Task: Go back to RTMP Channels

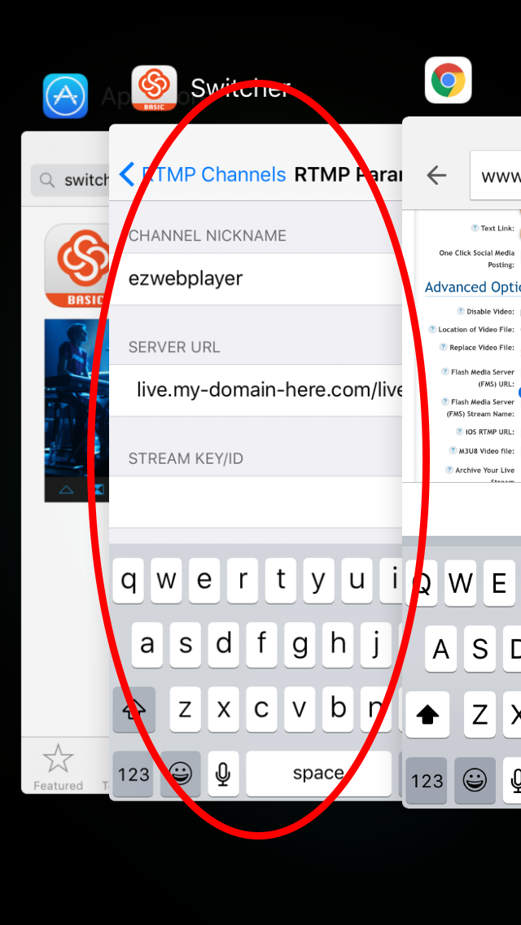Action: point(203,174)
